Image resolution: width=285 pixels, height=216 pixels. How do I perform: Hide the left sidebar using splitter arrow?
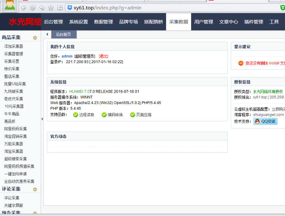point(42,119)
